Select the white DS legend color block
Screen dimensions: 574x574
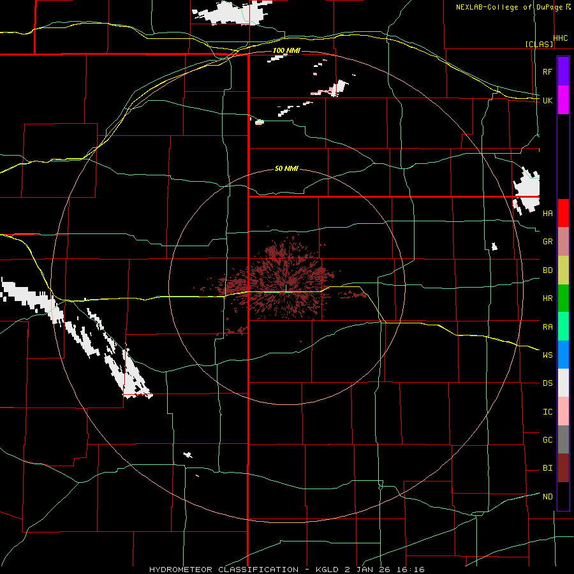pos(563,383)
